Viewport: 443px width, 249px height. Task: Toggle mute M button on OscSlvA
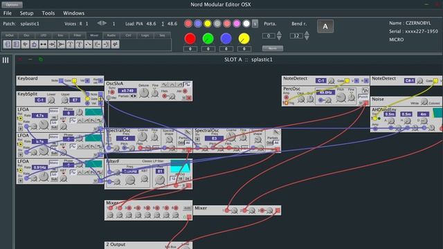tap(184, 98)
